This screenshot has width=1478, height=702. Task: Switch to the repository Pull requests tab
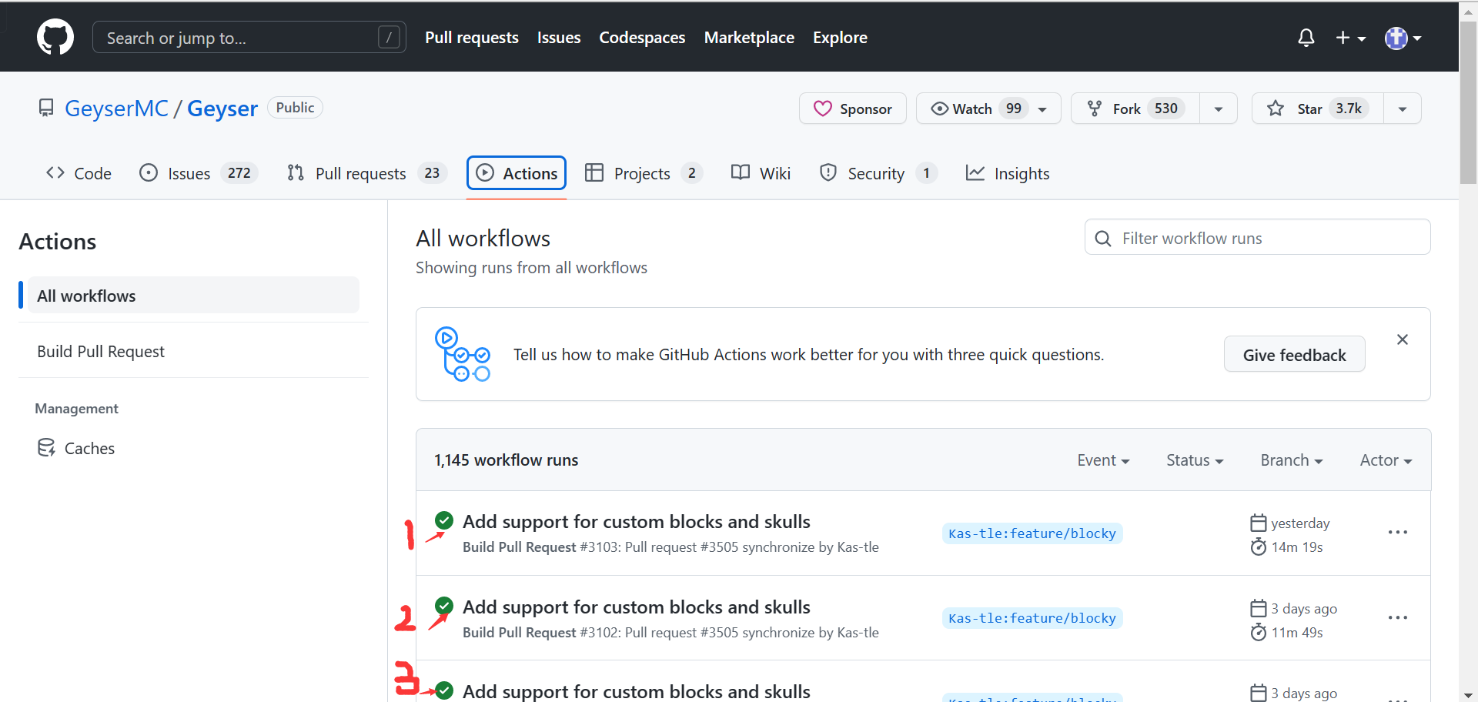(366, 173)
